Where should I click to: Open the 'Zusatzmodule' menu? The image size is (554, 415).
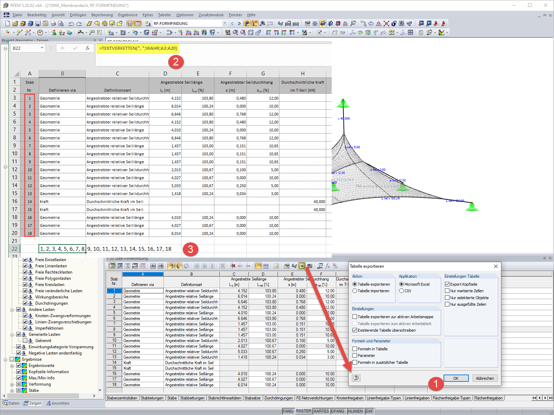point(211,15)
